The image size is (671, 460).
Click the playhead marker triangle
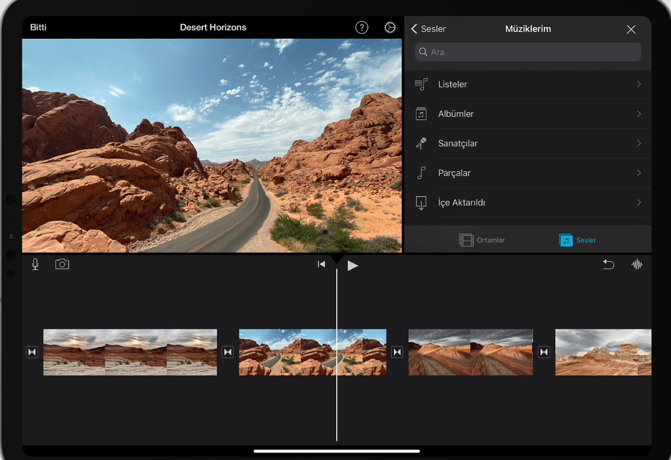(337, 259)
